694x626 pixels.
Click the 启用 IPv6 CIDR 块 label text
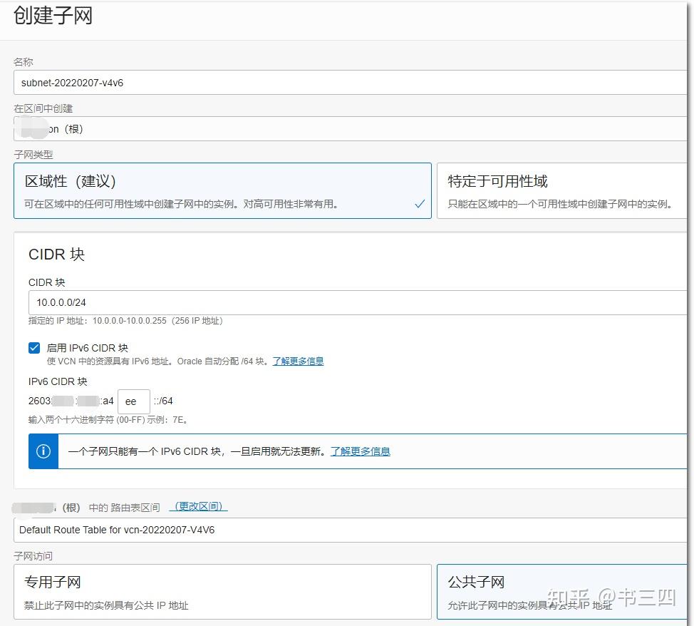(87, 348)
